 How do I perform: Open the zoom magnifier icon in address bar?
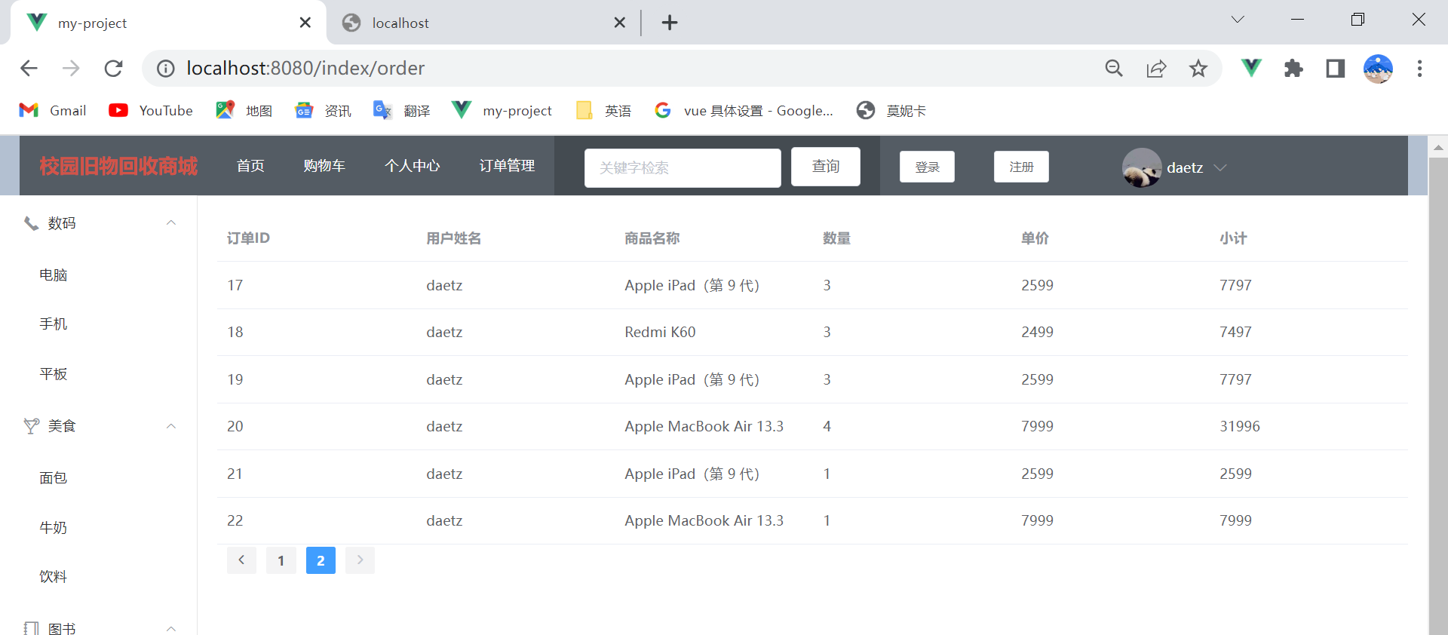(x=1114, y=69)
